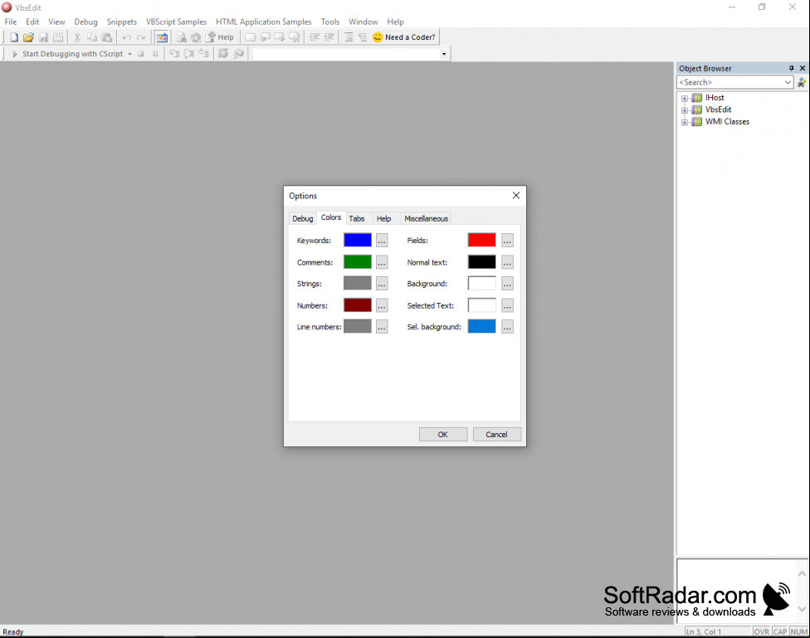Viewport: 810px width, 638px height.
Task: Click the Need a Coder? smiley button
Action: pyautogui.click(x=404, y=37)
